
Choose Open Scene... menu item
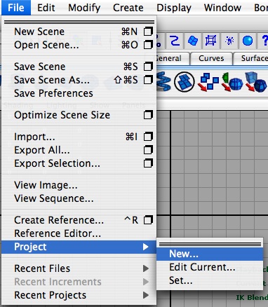pos(79,45)
